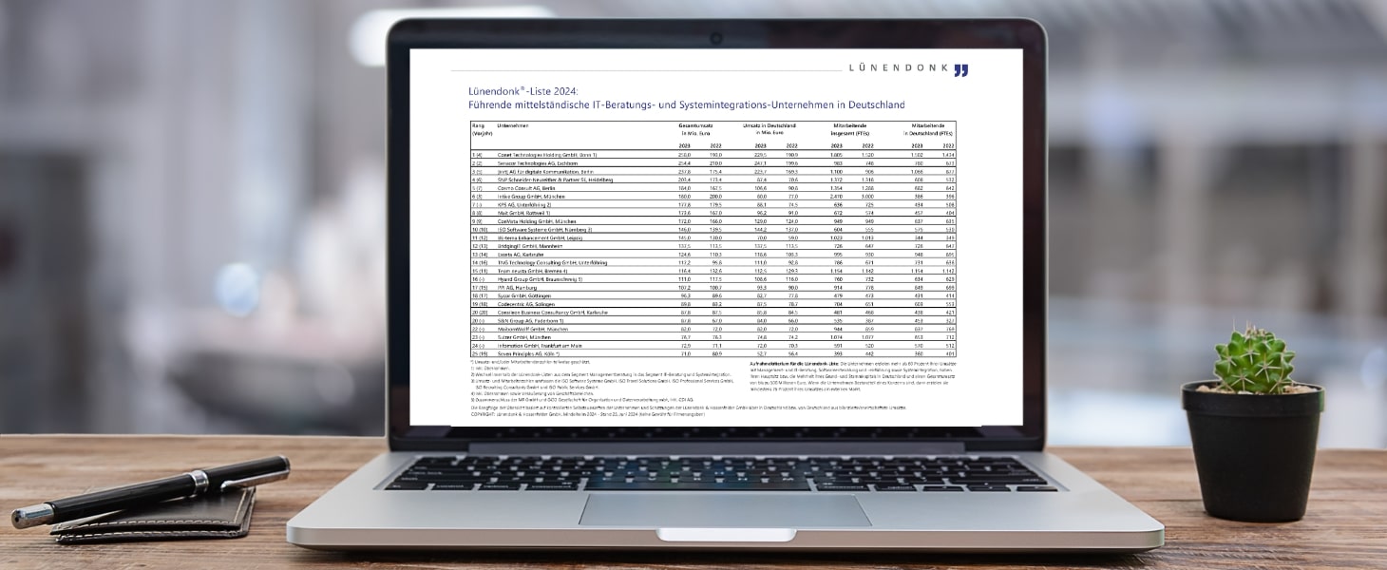Select the subtitle 'Führende mittelständische IT-Beratungs- und Systemintegrations-Unternehmen in Deutschland'
The width and height of the screenshot is (1387, 570).
687,104
